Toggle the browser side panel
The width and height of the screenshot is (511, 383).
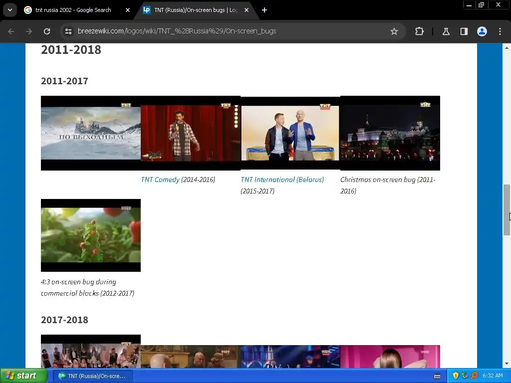coord(464,31)
